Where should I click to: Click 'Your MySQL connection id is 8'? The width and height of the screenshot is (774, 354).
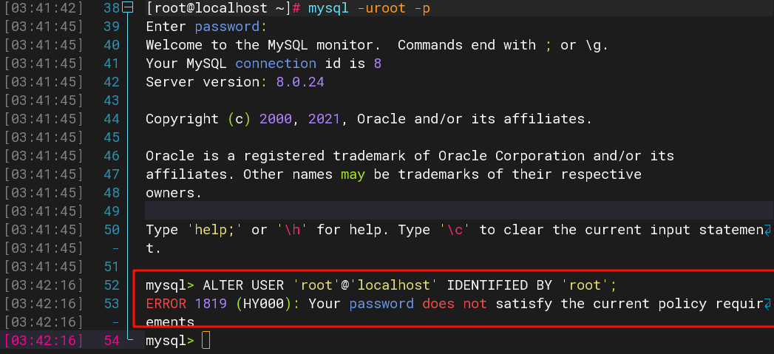[x=264, y=64]
